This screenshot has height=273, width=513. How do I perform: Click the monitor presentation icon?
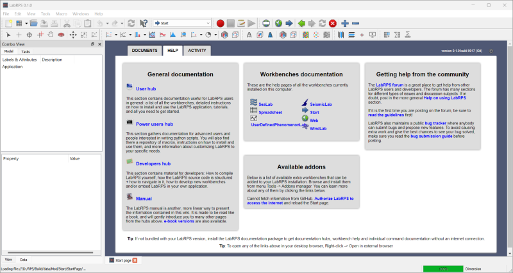[373, 35]
